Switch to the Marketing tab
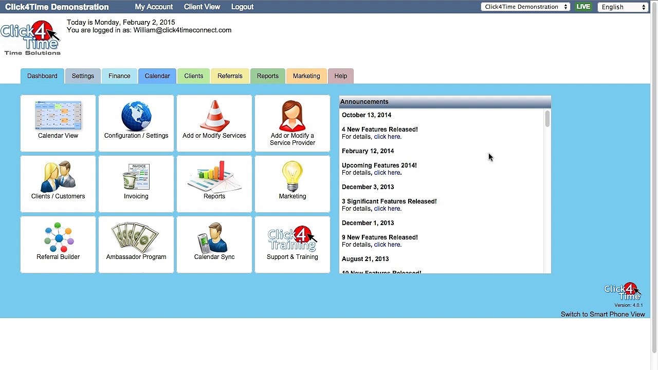 [x=306, y=76]
